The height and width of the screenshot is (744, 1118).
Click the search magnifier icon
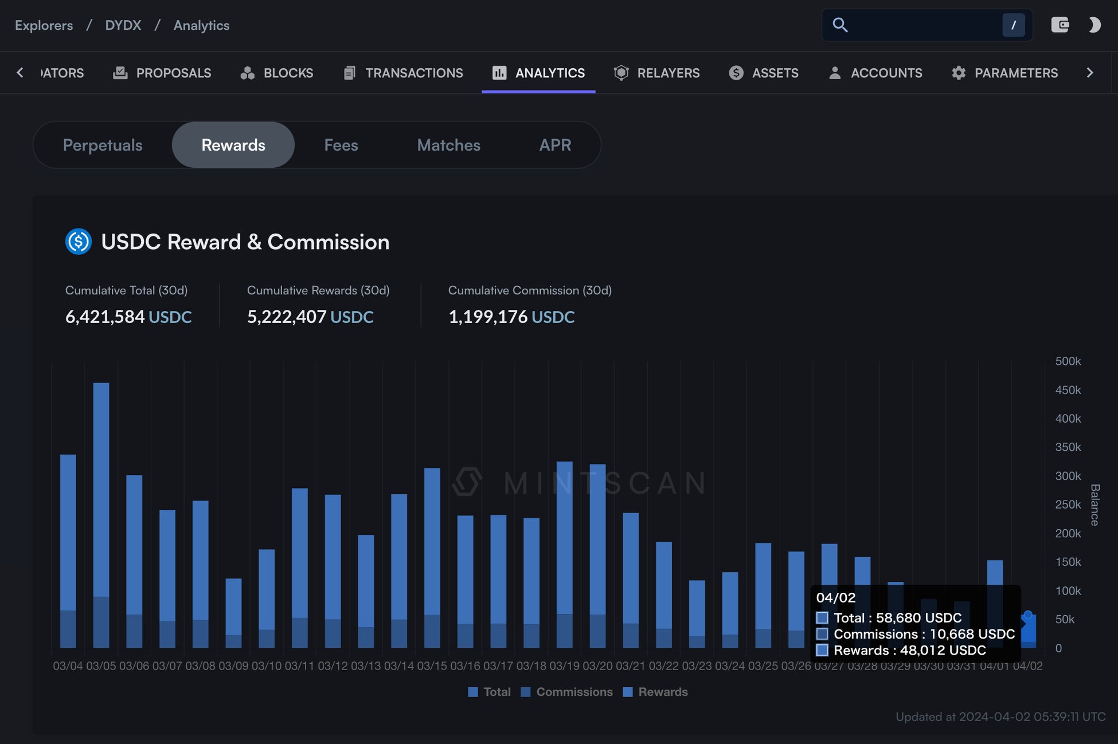pyautogui.click(x=840, y=25)
